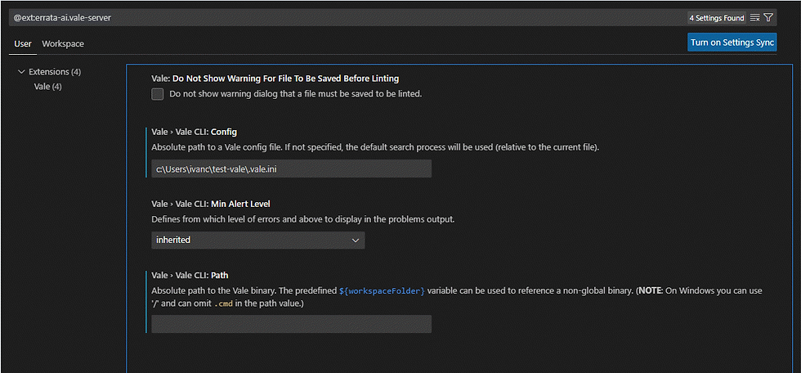Focus the empty Vale CLI Path field

coord(291,324)
